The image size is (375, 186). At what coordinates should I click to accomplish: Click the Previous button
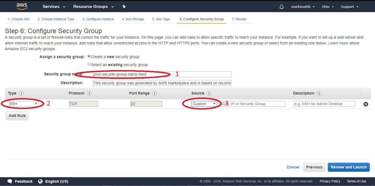314,167
